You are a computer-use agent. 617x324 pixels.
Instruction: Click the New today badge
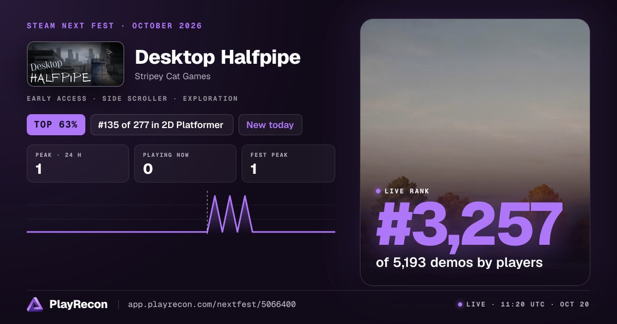270,124
